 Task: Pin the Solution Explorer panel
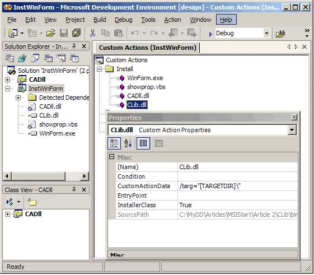[x=74, y=46]
